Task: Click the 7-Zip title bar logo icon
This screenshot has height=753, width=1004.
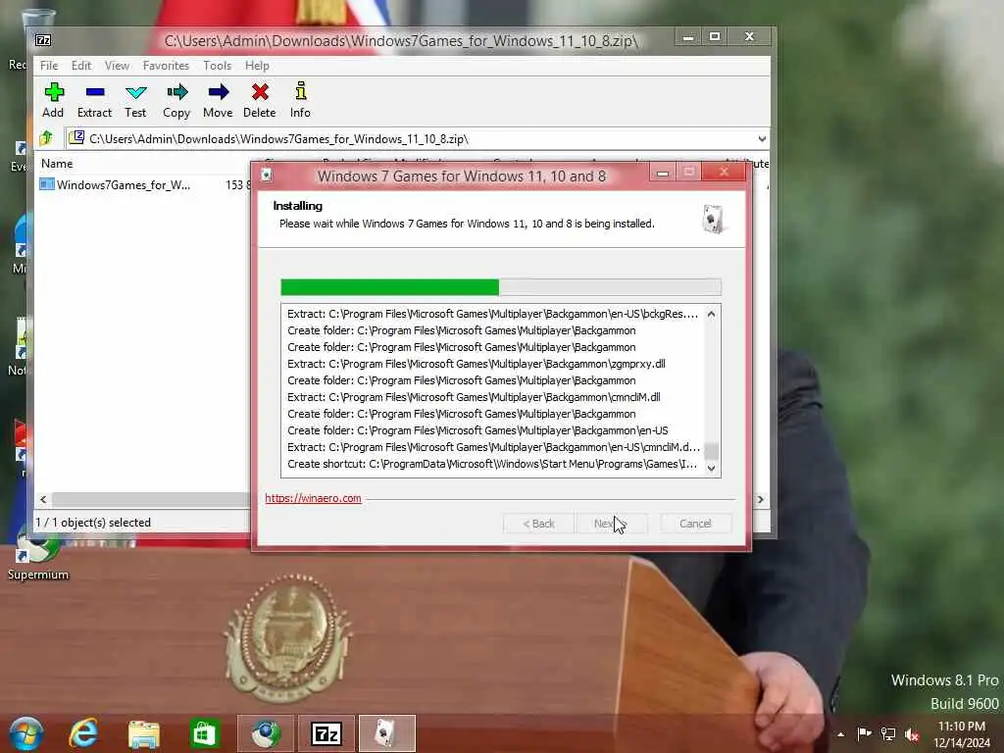Action: [43, 40]
